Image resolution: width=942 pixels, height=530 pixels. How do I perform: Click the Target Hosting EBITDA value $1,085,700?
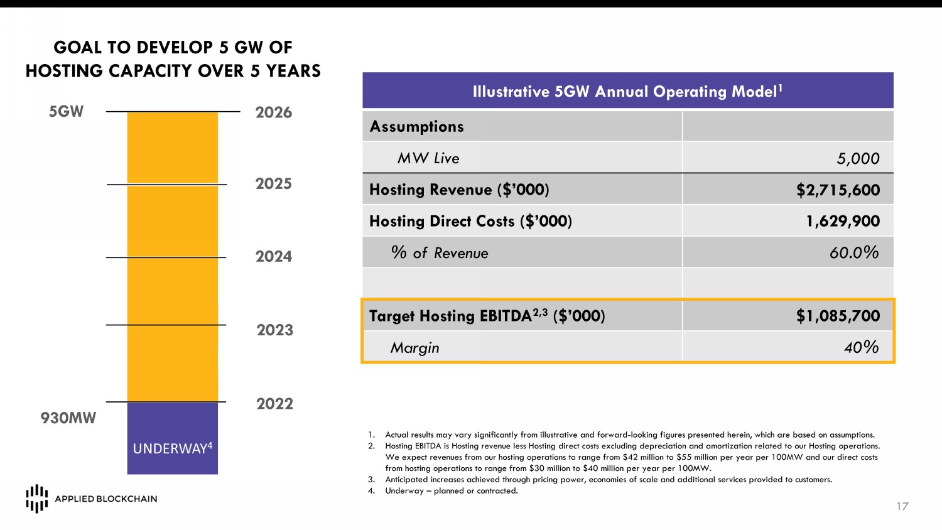click(x=838, y=316)
